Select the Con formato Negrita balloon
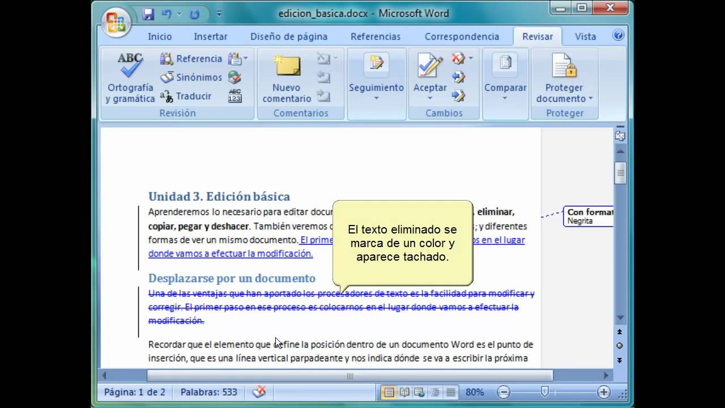725x408 pixels. (588, 216)
